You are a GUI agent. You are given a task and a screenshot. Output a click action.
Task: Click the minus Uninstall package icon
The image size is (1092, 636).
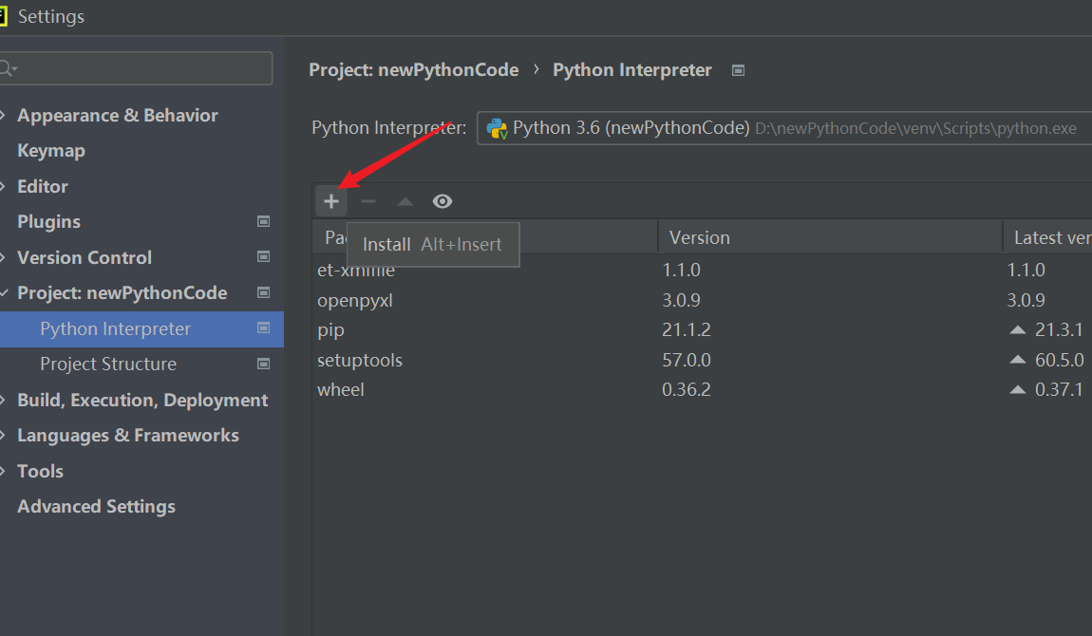(368, 201)
